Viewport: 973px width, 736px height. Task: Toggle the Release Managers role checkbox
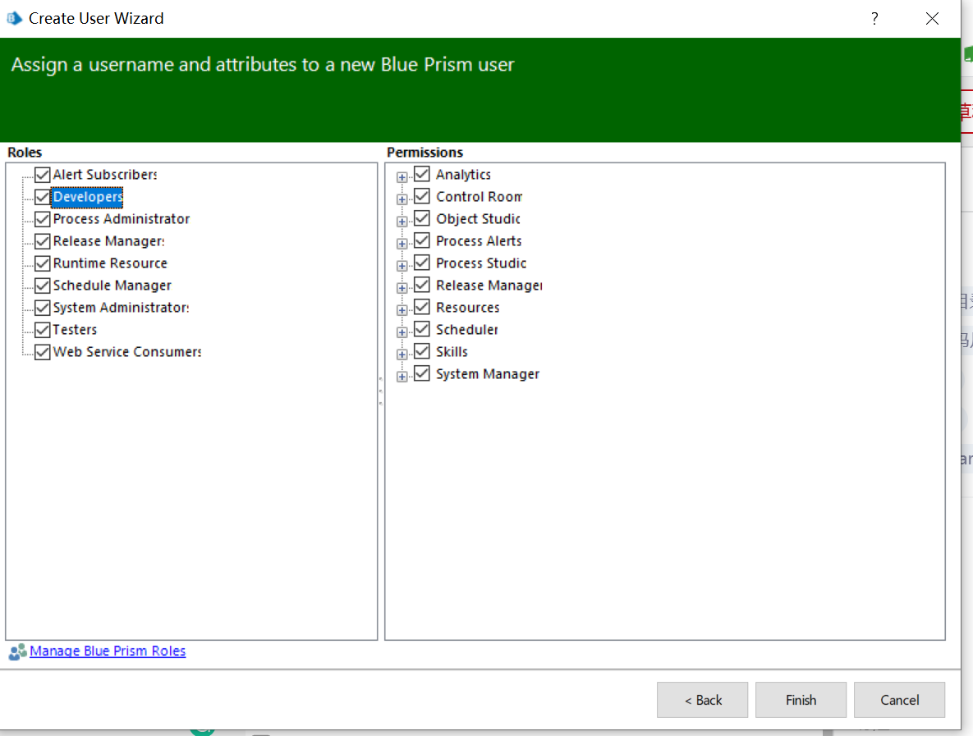pyautogui.click(x=42, y=241)
